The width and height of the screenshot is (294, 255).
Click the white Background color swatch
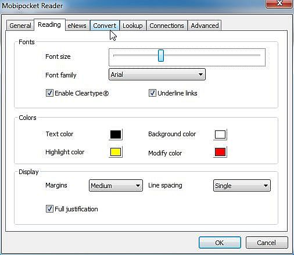(220, 134)
